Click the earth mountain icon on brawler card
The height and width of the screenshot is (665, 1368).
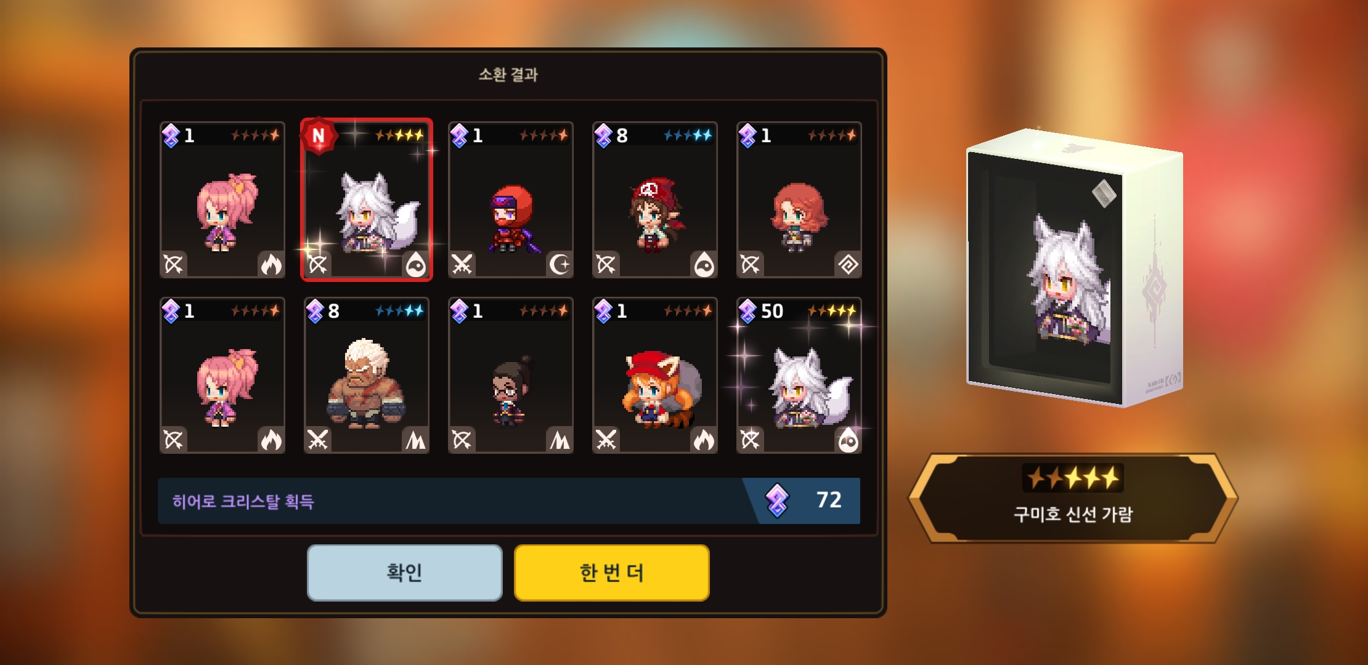pos(415,440)
